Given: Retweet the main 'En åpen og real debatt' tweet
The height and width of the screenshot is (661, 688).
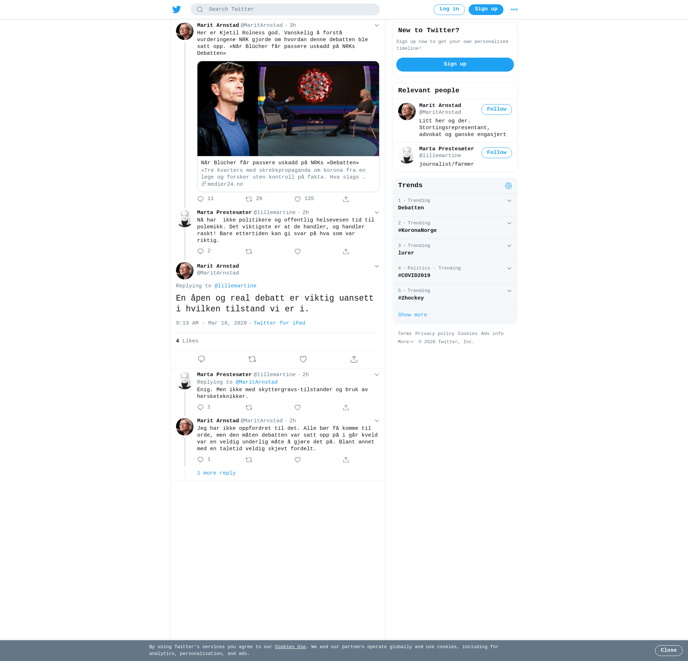Looking at the screenshot, I should click(252, 359).
